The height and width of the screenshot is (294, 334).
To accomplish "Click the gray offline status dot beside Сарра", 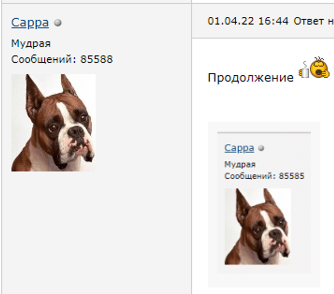I will click(58, 23).
